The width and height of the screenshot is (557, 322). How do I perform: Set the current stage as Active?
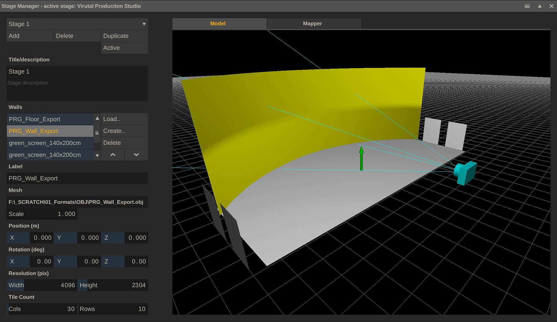pos(124,47)
